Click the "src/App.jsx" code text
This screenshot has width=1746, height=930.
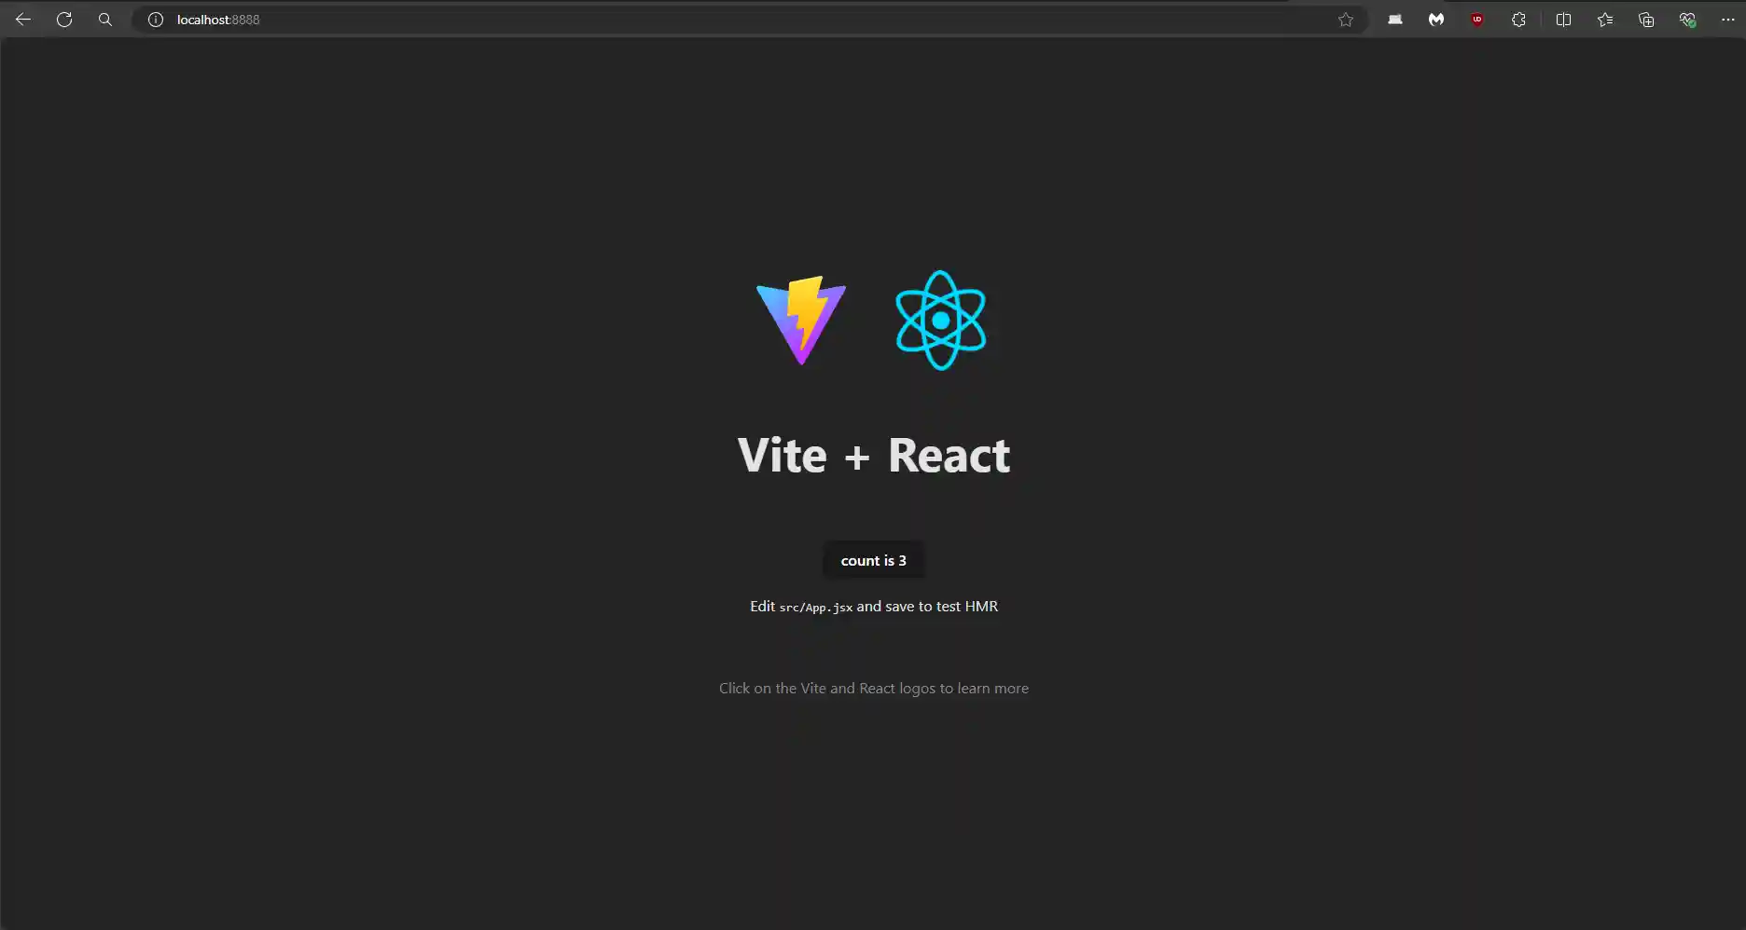pyautogui.click(x=816, y=608)
